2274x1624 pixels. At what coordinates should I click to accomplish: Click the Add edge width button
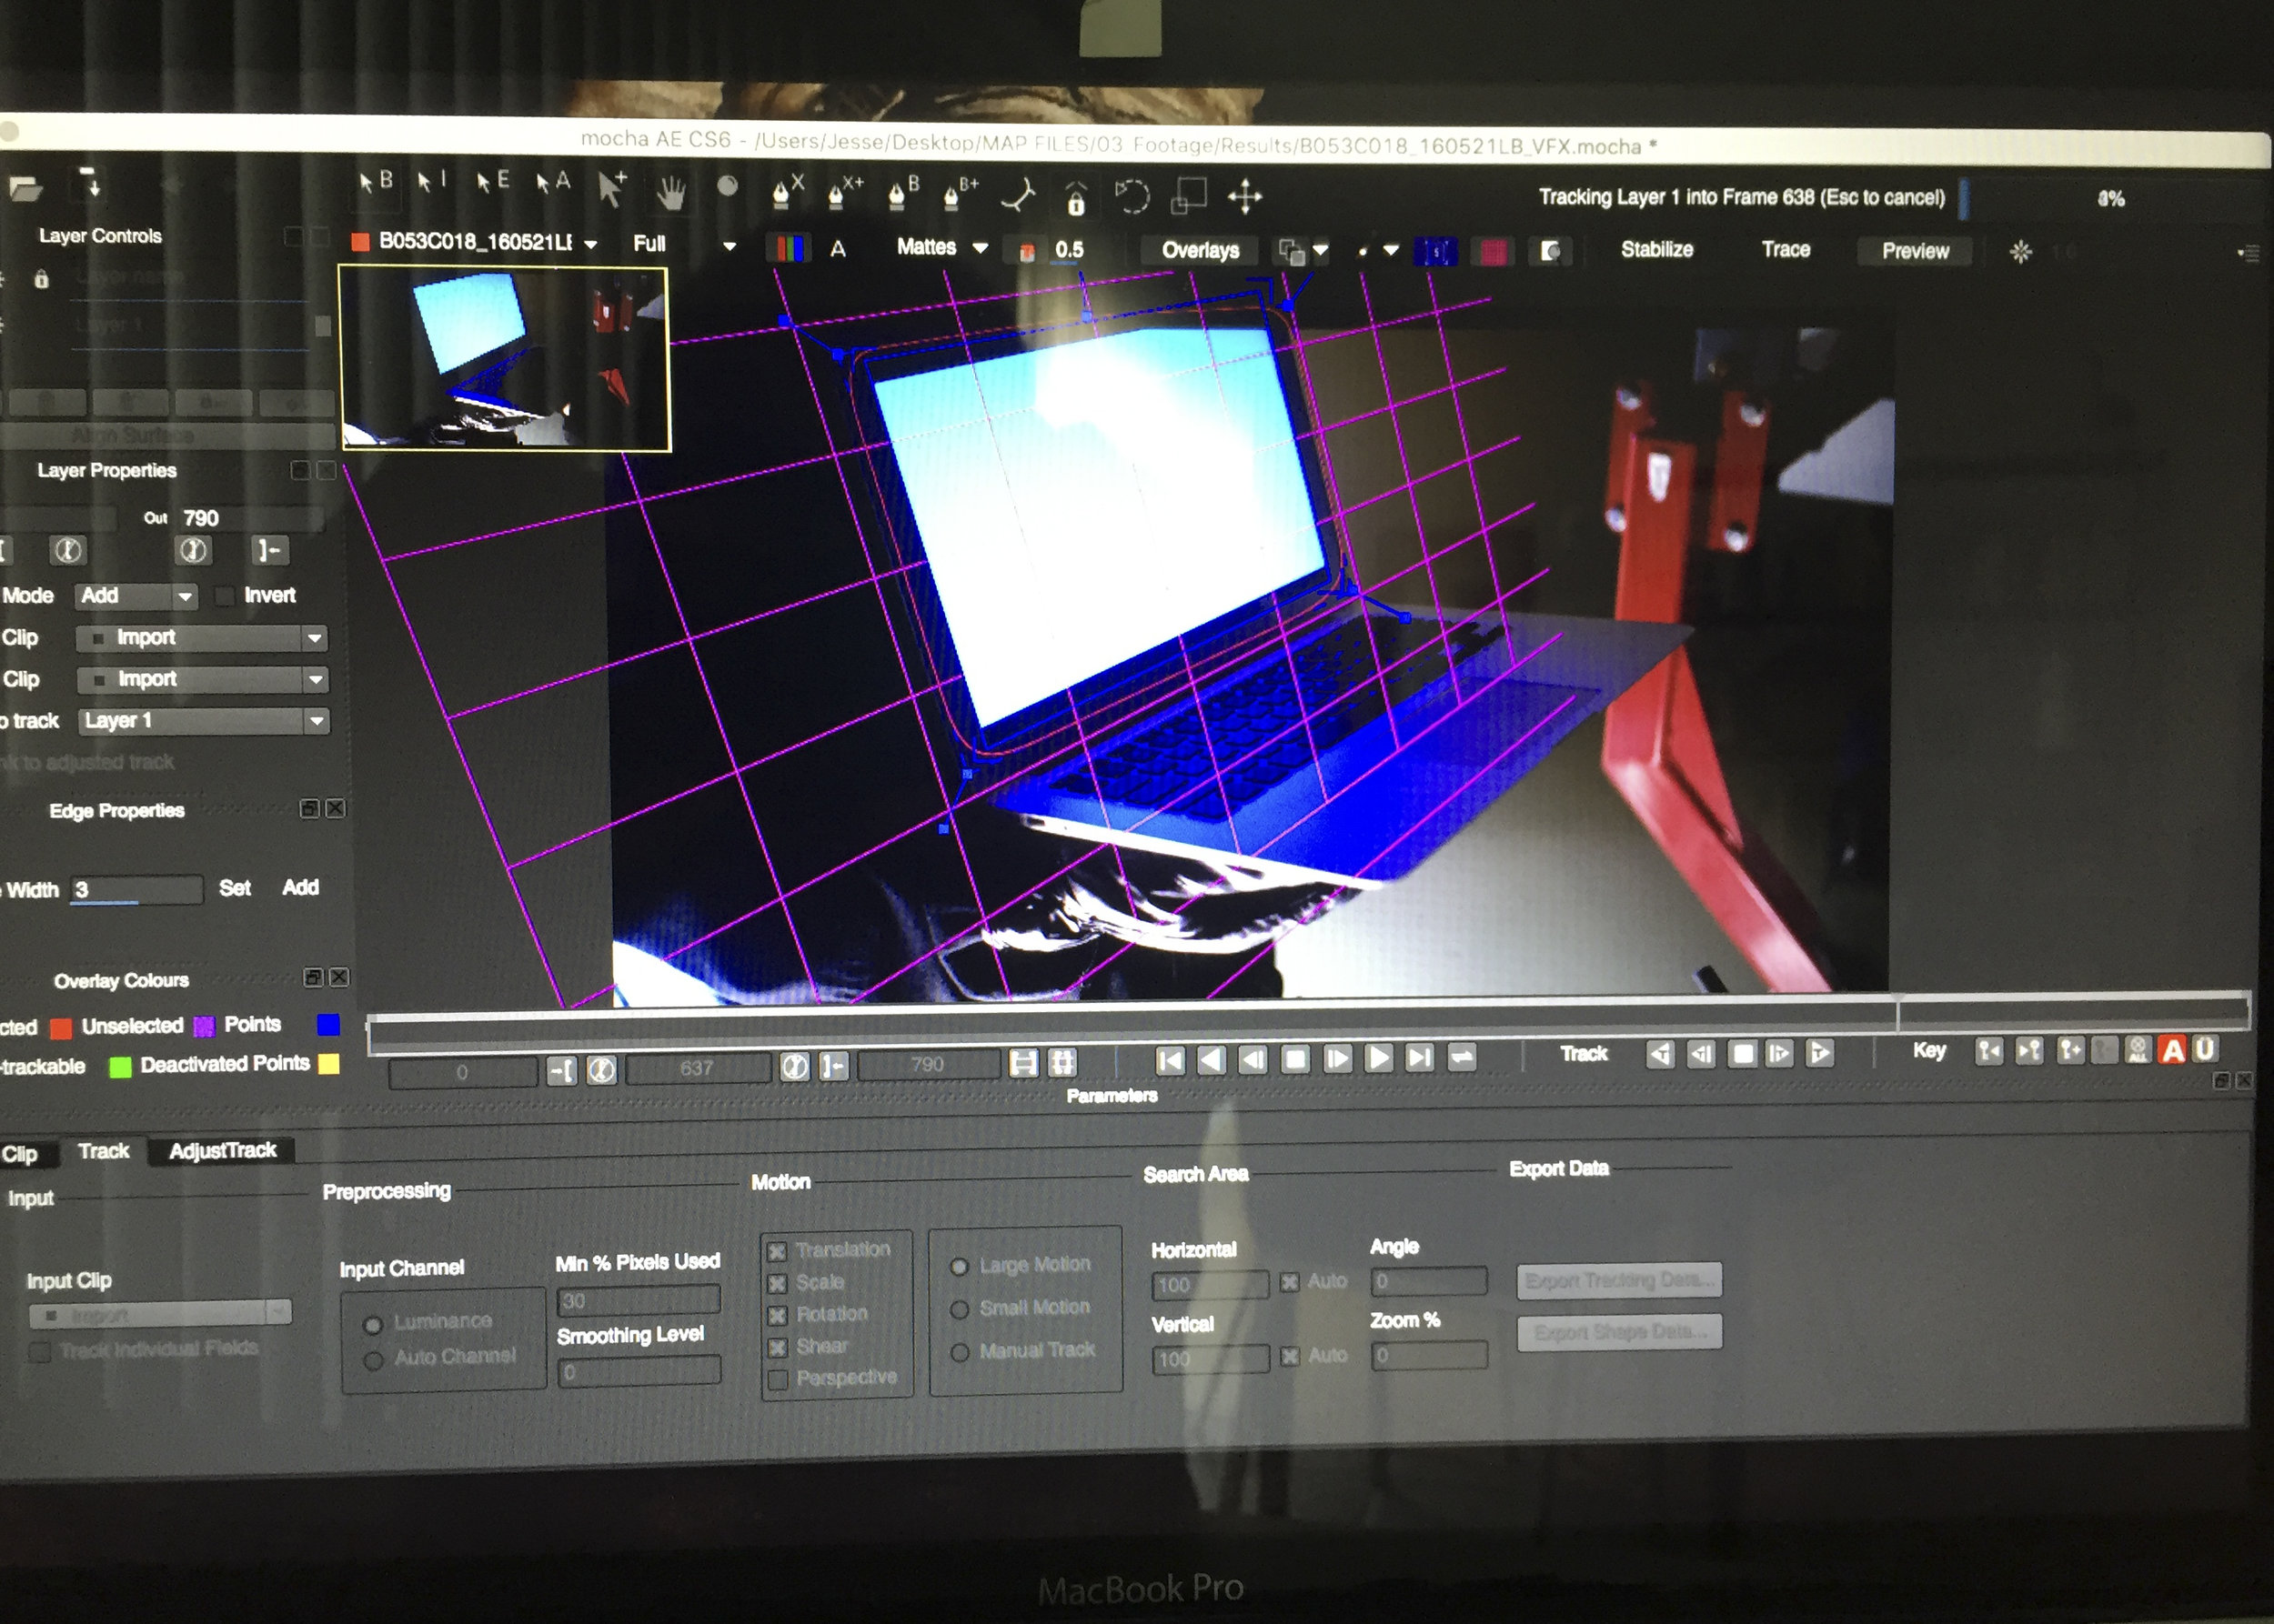click(300, 887)
